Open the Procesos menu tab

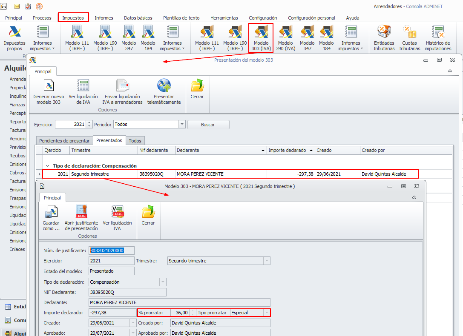click(x=42, y=18)
